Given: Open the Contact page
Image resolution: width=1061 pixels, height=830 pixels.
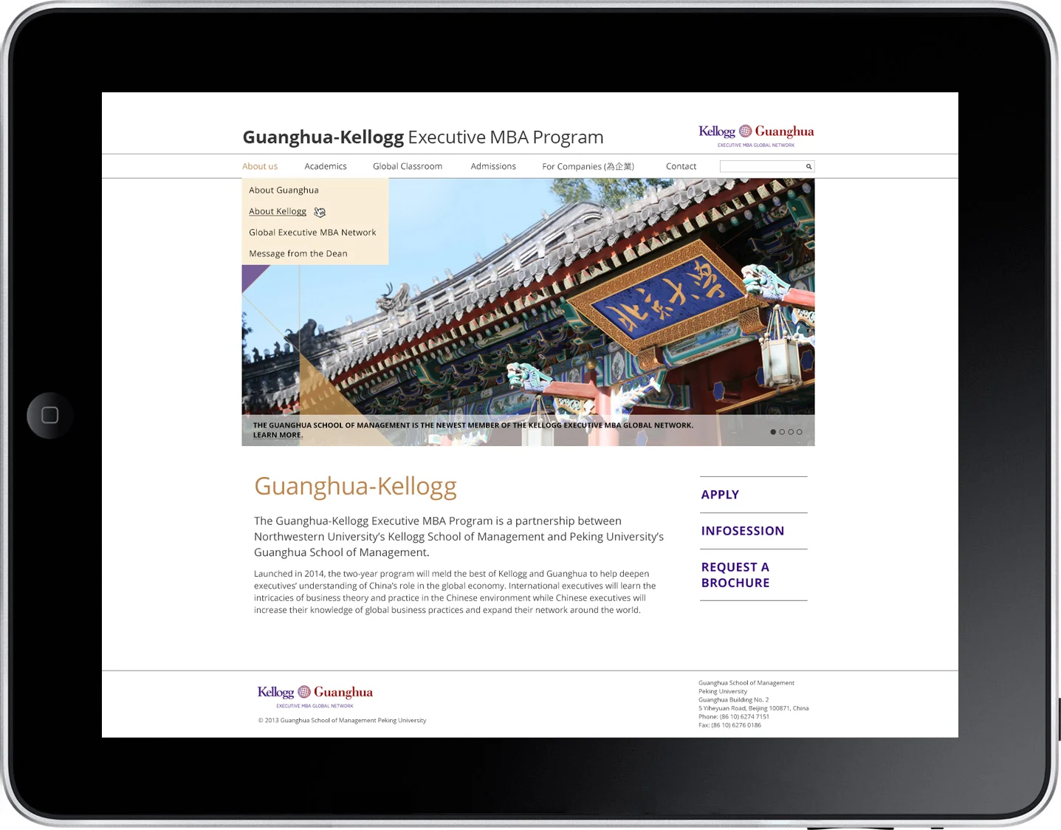Looking at the screenshot, I should [681, 167].
